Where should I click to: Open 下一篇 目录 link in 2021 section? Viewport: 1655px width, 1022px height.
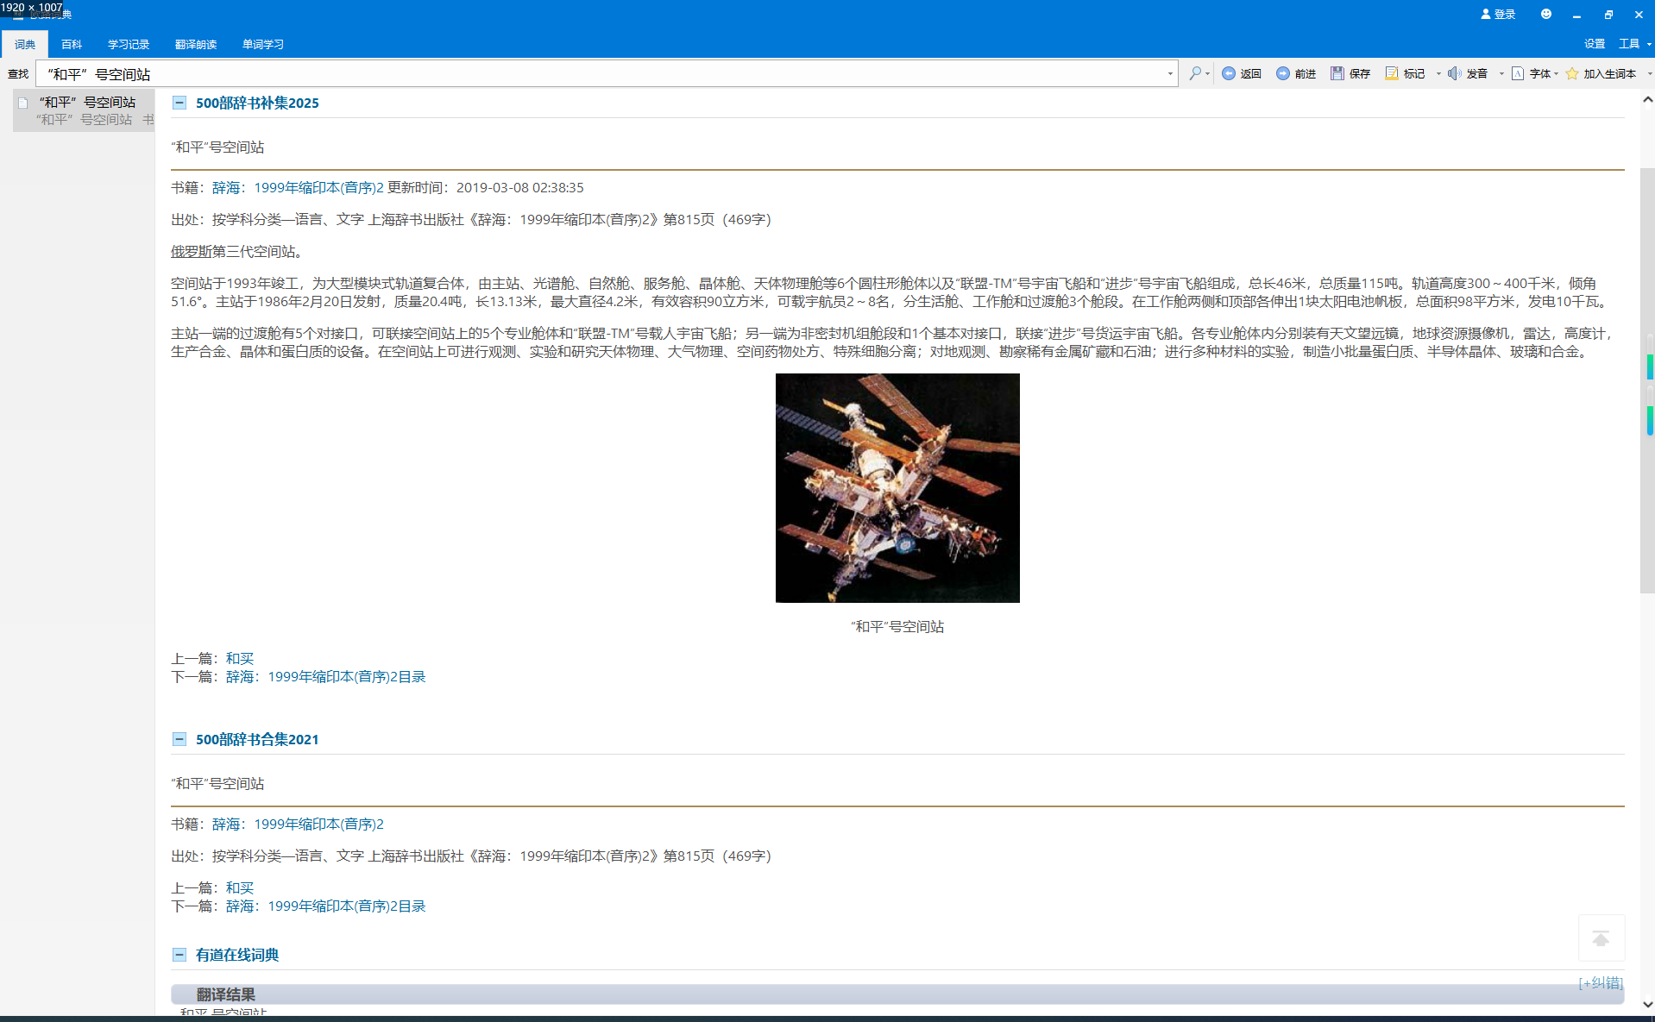(x=326, y=906)
